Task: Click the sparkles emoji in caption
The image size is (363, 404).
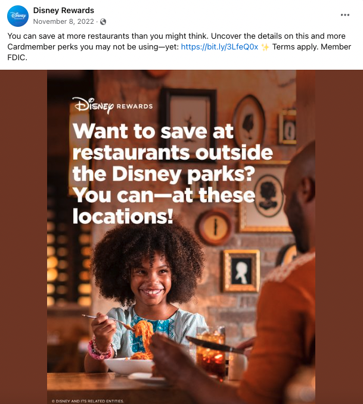Action: (265, 47)
